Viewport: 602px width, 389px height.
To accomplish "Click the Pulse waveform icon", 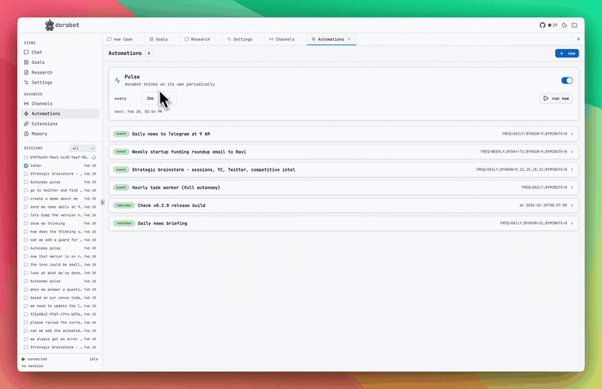I will (x=117, y=81).
